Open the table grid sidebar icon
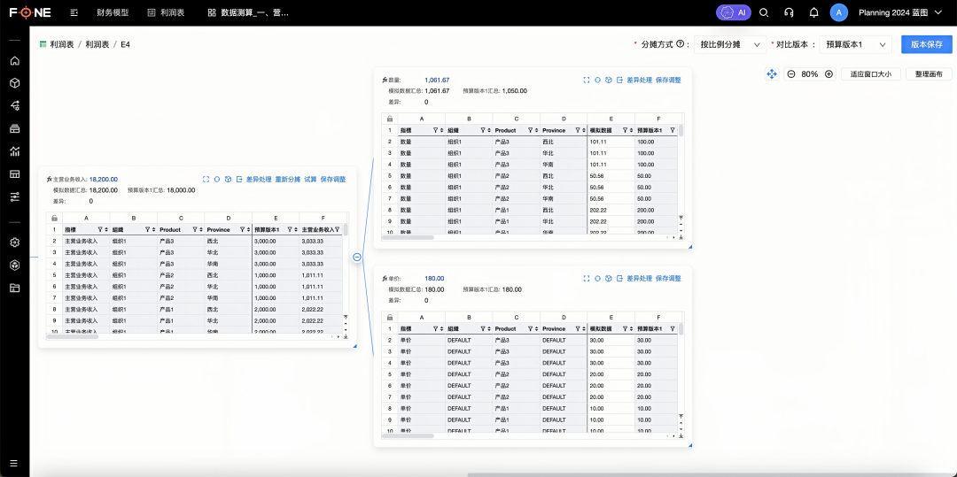The image size is (957, 477). point(15,174)
